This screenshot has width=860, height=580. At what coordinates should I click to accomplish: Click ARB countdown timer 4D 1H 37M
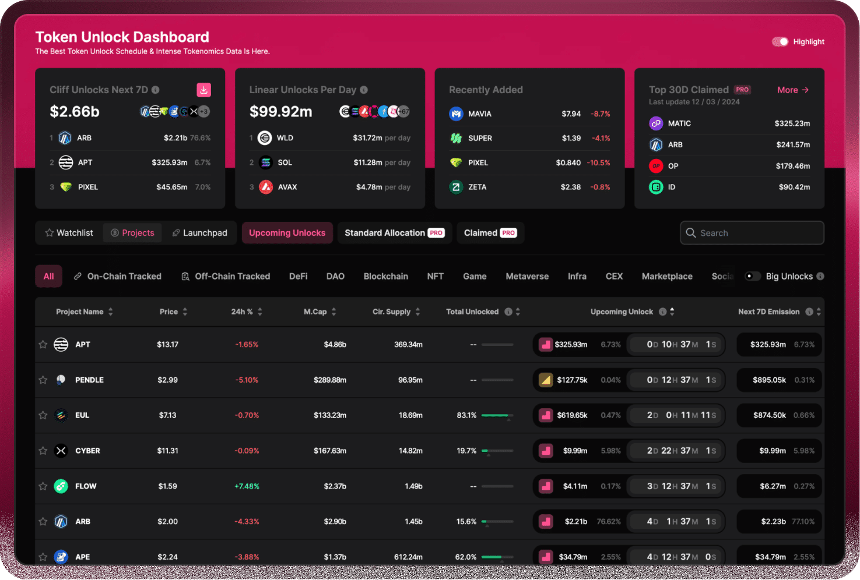tap(676, 522)
